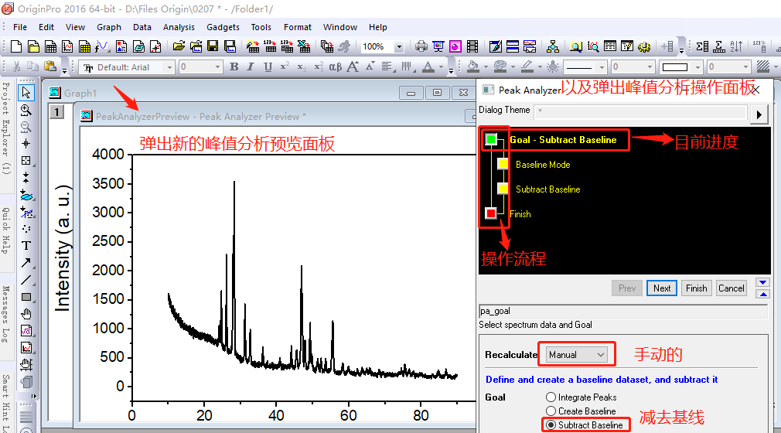Open the fill color paint bucket
This screenshot has height=433, width=781.
coord(473,66)
